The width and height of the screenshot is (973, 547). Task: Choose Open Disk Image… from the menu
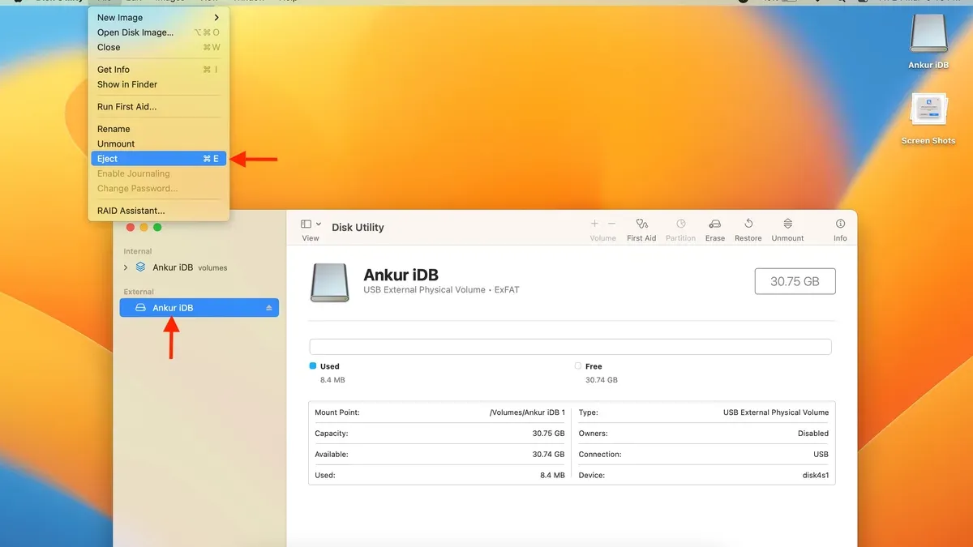click(159, 32)
